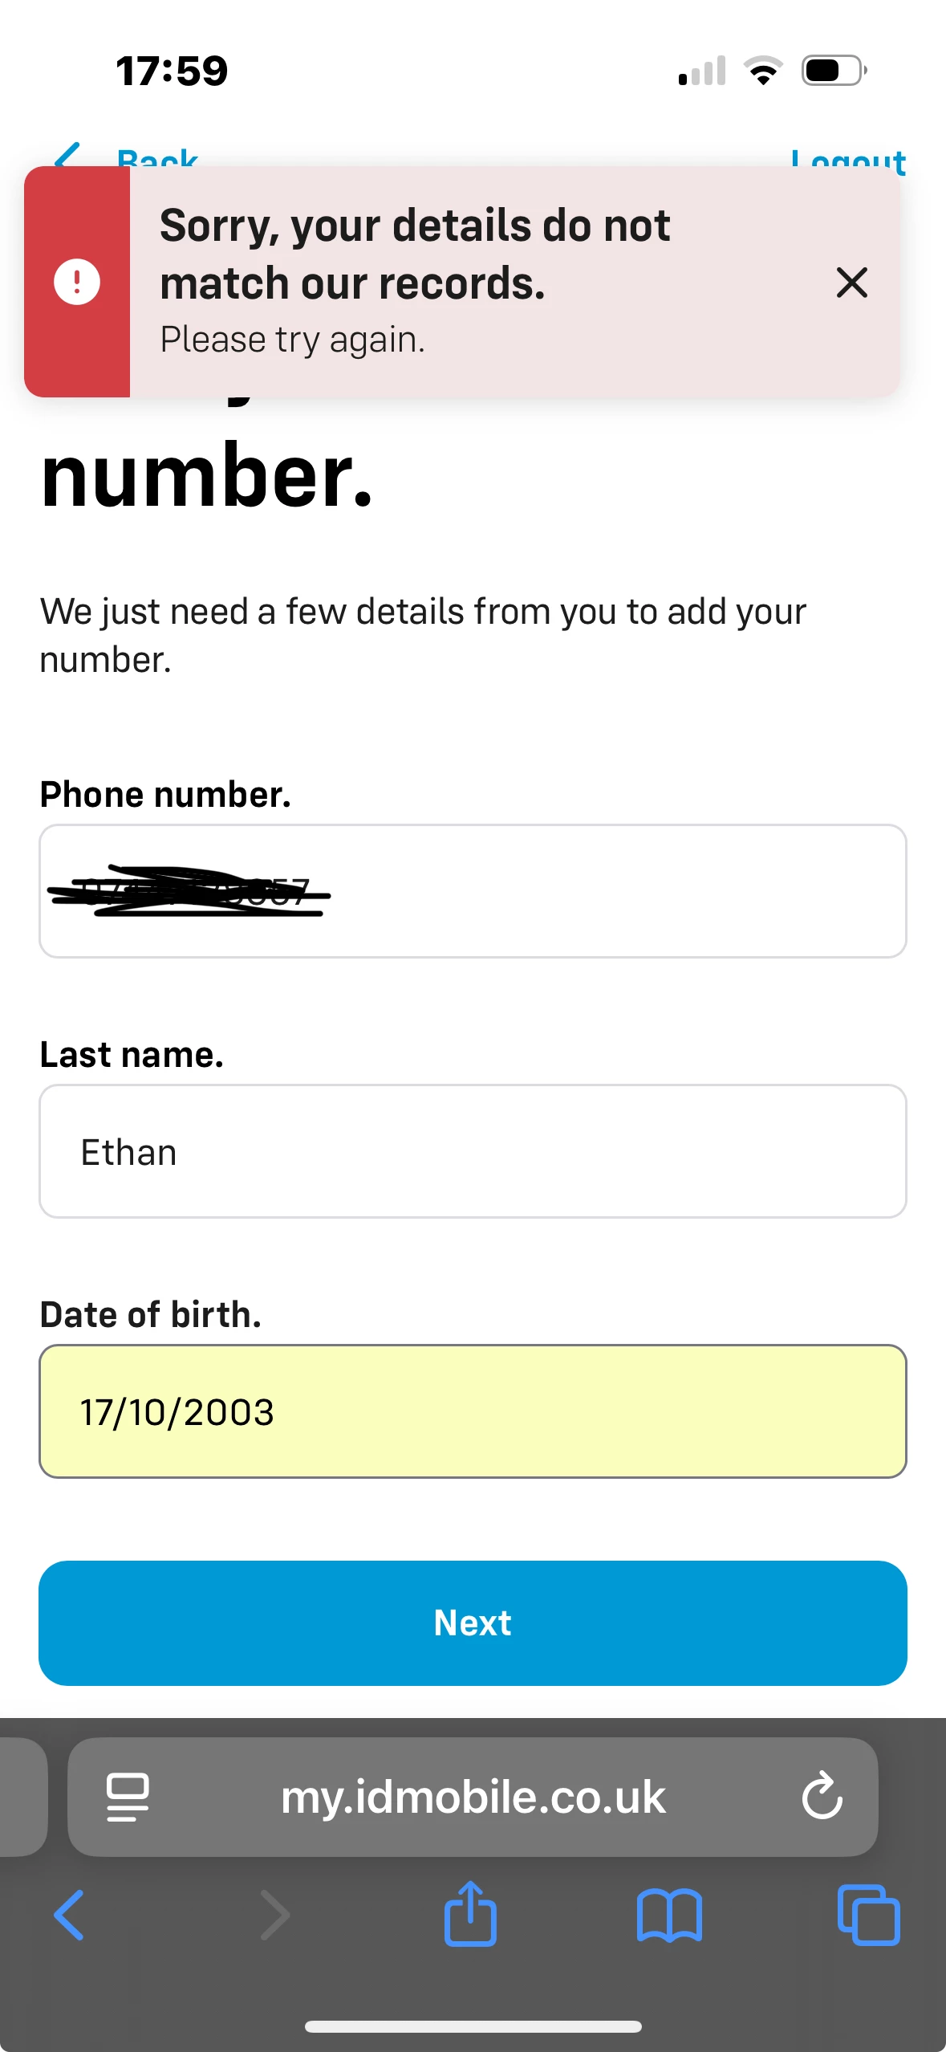
Task: Select the Date of birth field
Action: click(x=473, y=1411)
